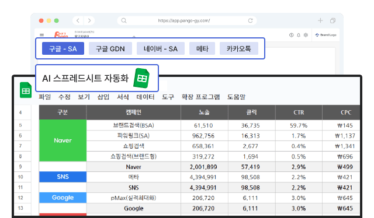This screenshot has height=218, width=374.
Task: Click the coin icon beside the bell
Action: 291,35
